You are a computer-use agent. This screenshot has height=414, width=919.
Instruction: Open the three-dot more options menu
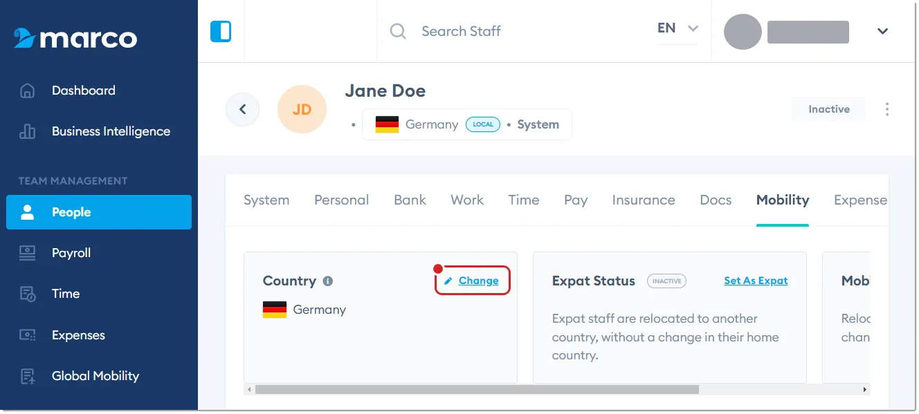(887, 109)
